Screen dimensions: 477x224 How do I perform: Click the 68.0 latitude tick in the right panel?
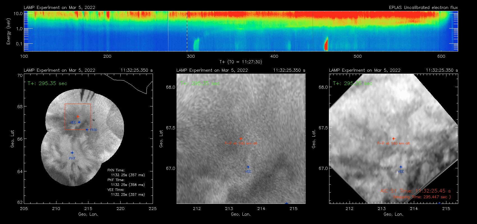tap(323, 87)
